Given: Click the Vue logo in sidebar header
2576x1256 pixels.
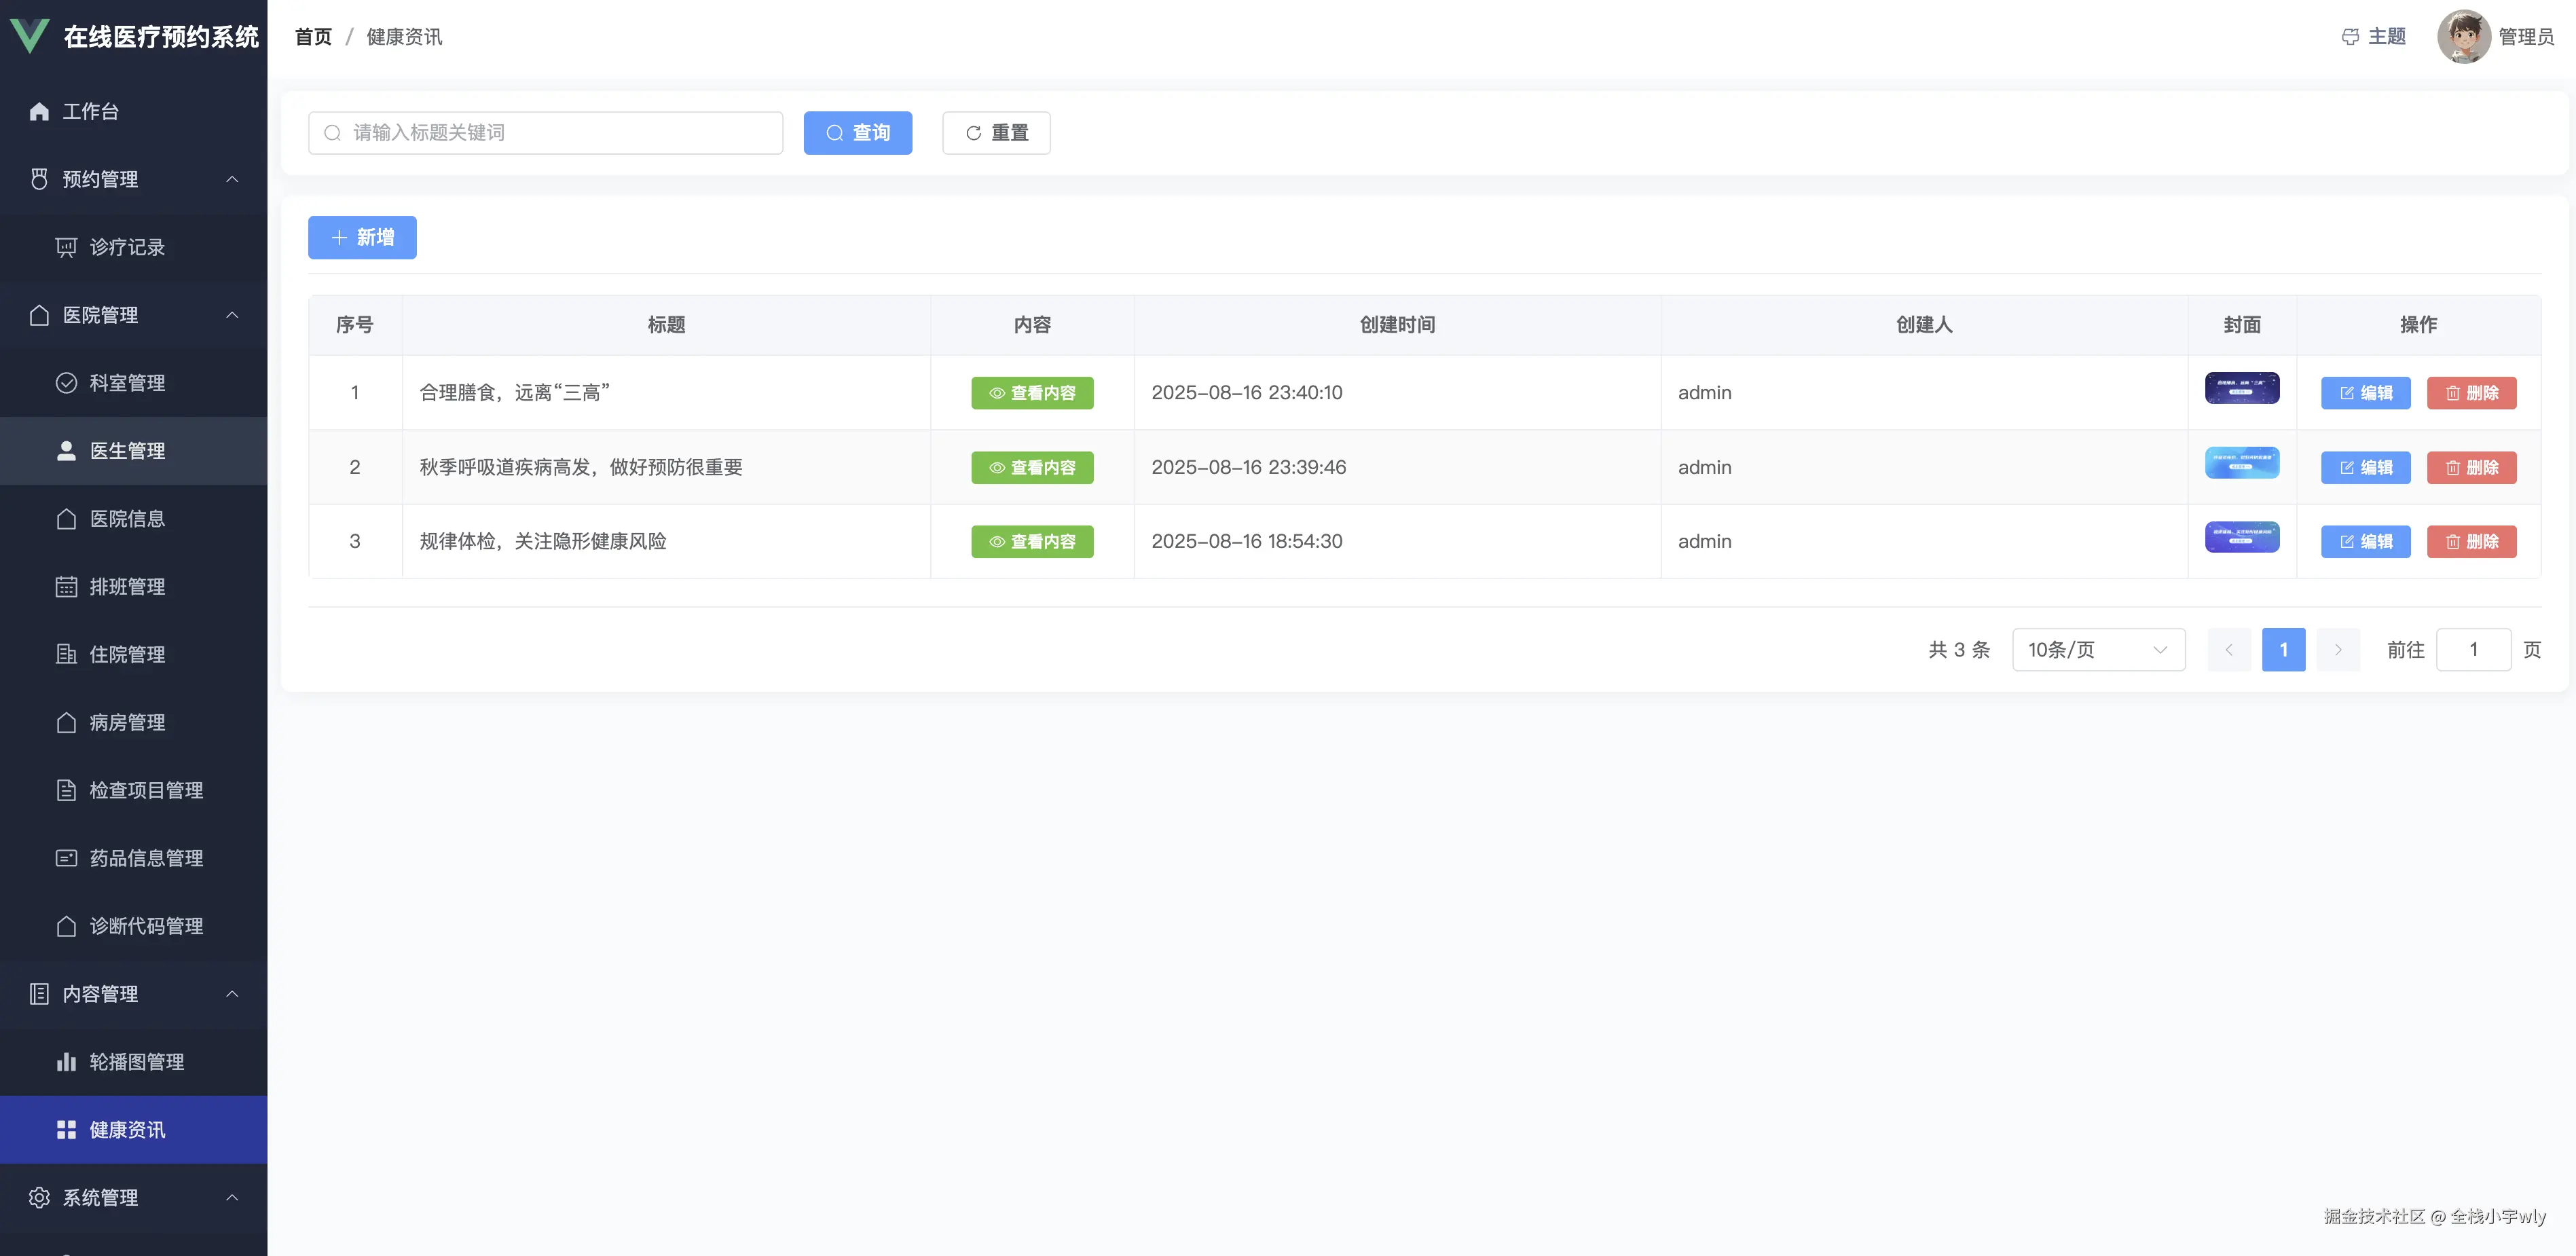Looking at the screenshot, I should [30, 36].
